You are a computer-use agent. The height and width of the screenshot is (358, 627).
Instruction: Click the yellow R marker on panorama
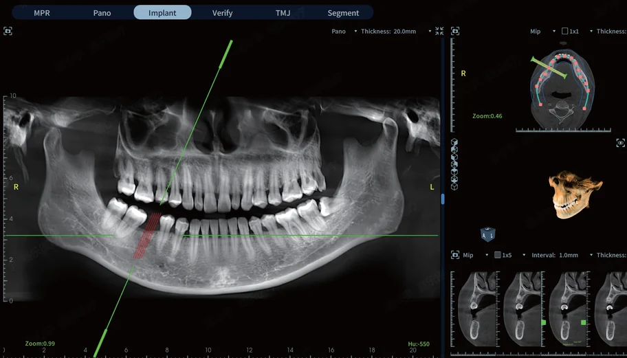(16, 187)
